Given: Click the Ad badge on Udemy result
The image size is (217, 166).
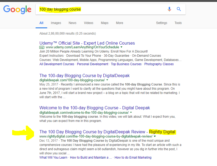Looking at the screenshot, I should coord(42,48).
